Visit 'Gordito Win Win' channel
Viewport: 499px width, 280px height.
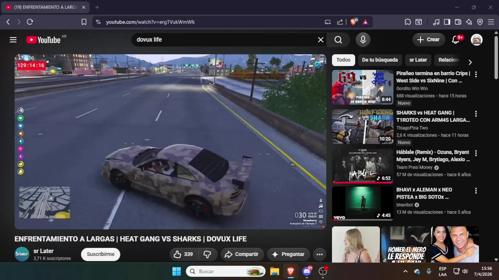(x=412, y=89)
